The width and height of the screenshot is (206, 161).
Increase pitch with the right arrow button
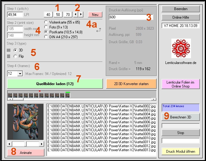point(81,14)
